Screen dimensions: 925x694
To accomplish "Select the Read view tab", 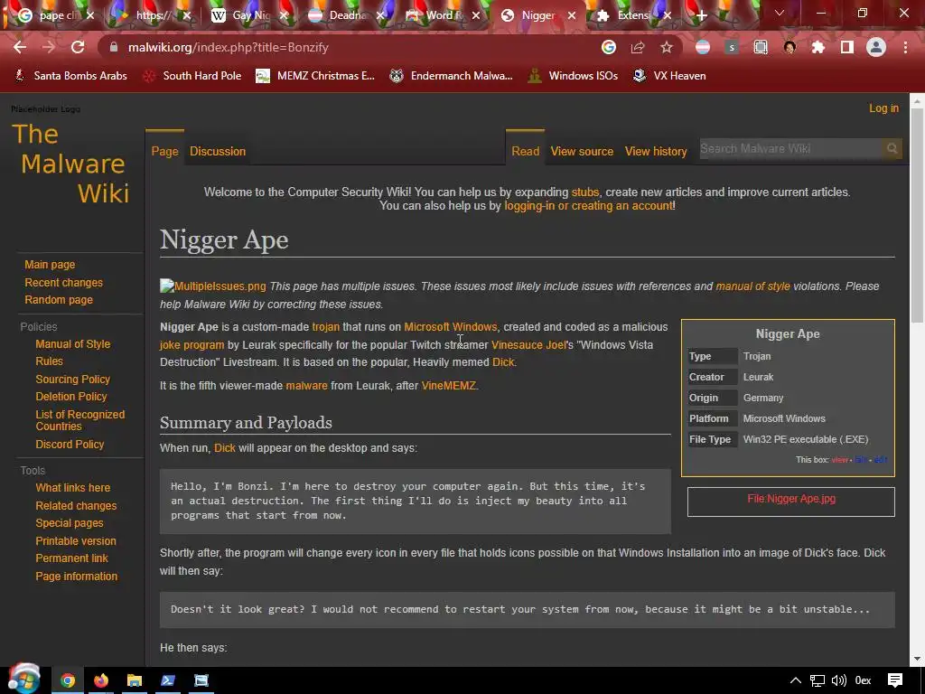I will [525, 151].
